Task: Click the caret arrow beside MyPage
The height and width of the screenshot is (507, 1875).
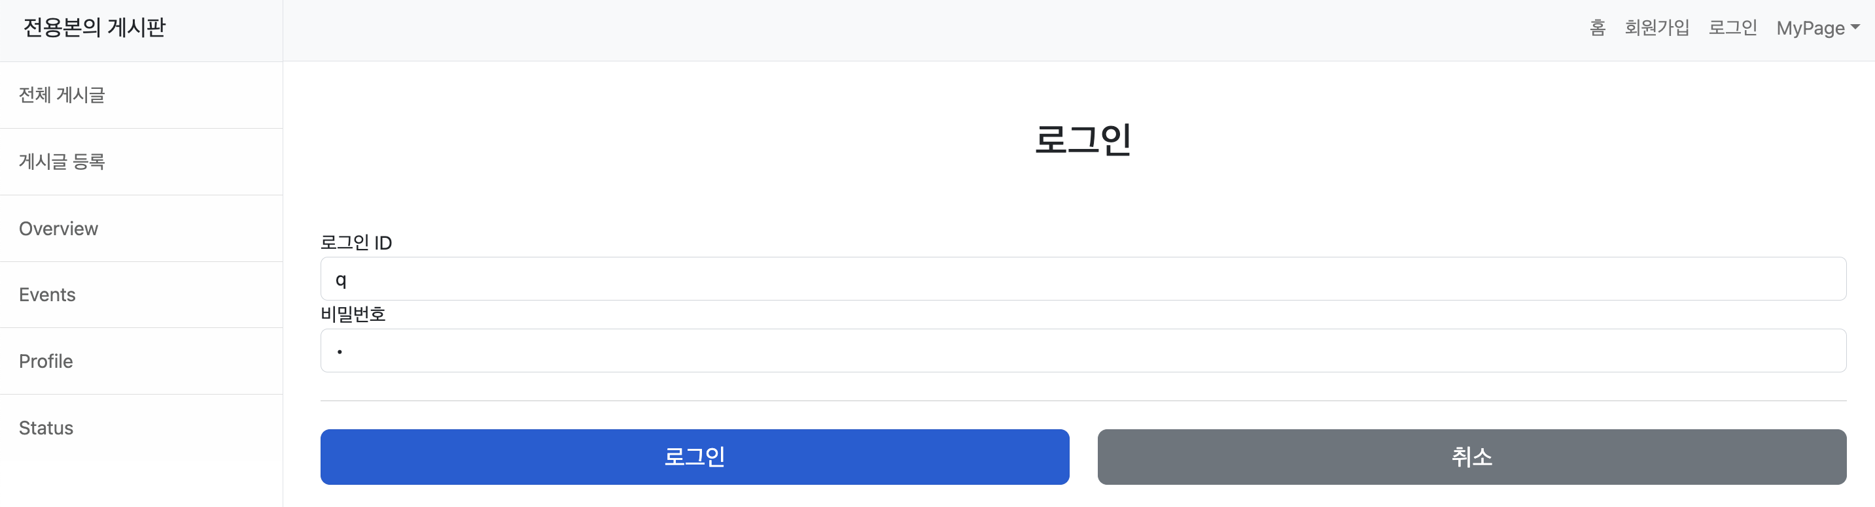Action: tap(1855, 27)
